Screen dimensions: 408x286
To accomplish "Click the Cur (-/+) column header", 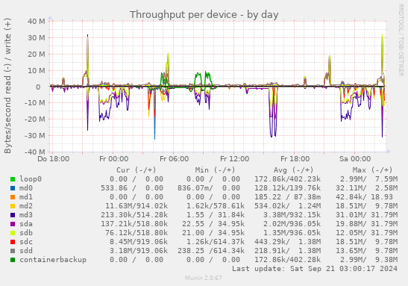I will click(x=136, y=170).
